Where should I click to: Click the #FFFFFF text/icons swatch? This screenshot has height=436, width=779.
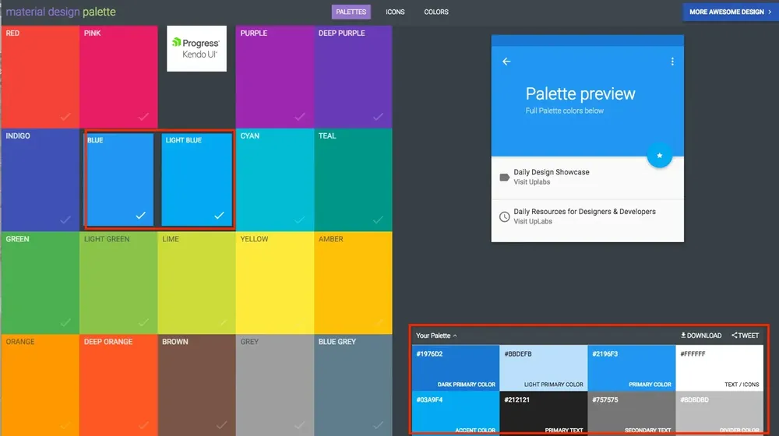719,368
